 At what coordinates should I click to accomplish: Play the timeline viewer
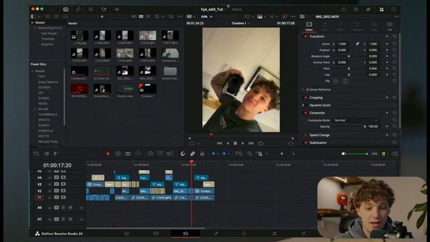(x=243, y=143)
